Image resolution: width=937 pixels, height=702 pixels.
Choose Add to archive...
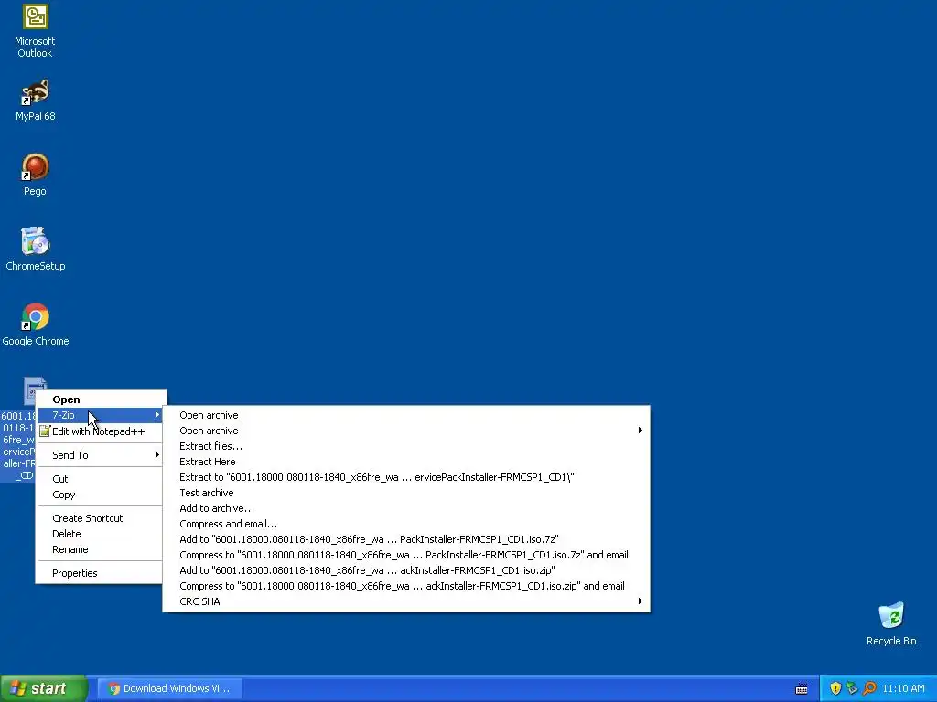click(406, 508)
